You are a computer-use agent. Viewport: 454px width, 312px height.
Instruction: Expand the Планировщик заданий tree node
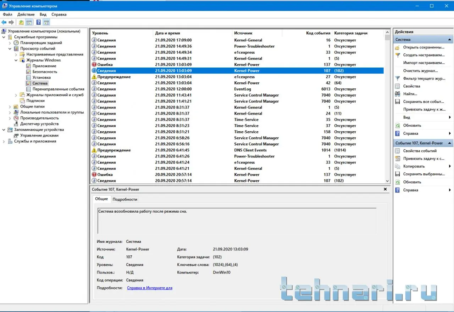(x=10, y=43)
